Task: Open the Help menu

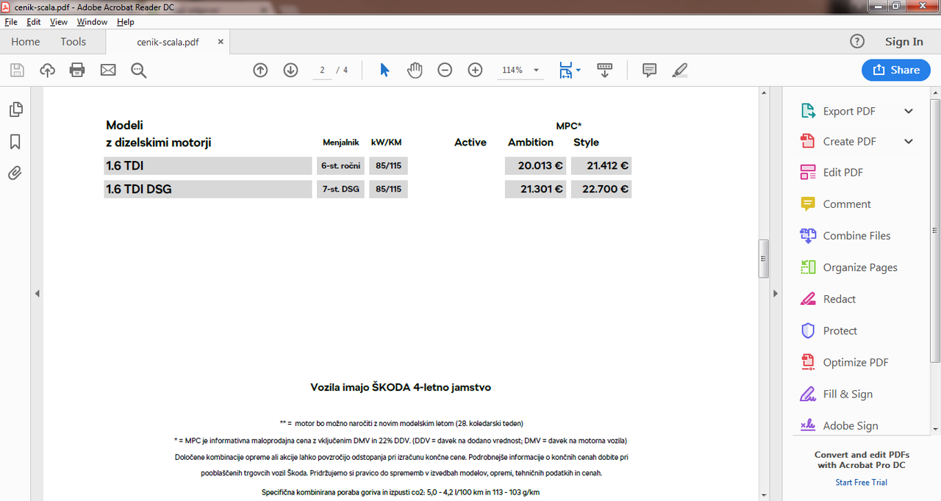Action: pyautogui.click(x=126, y=22)
